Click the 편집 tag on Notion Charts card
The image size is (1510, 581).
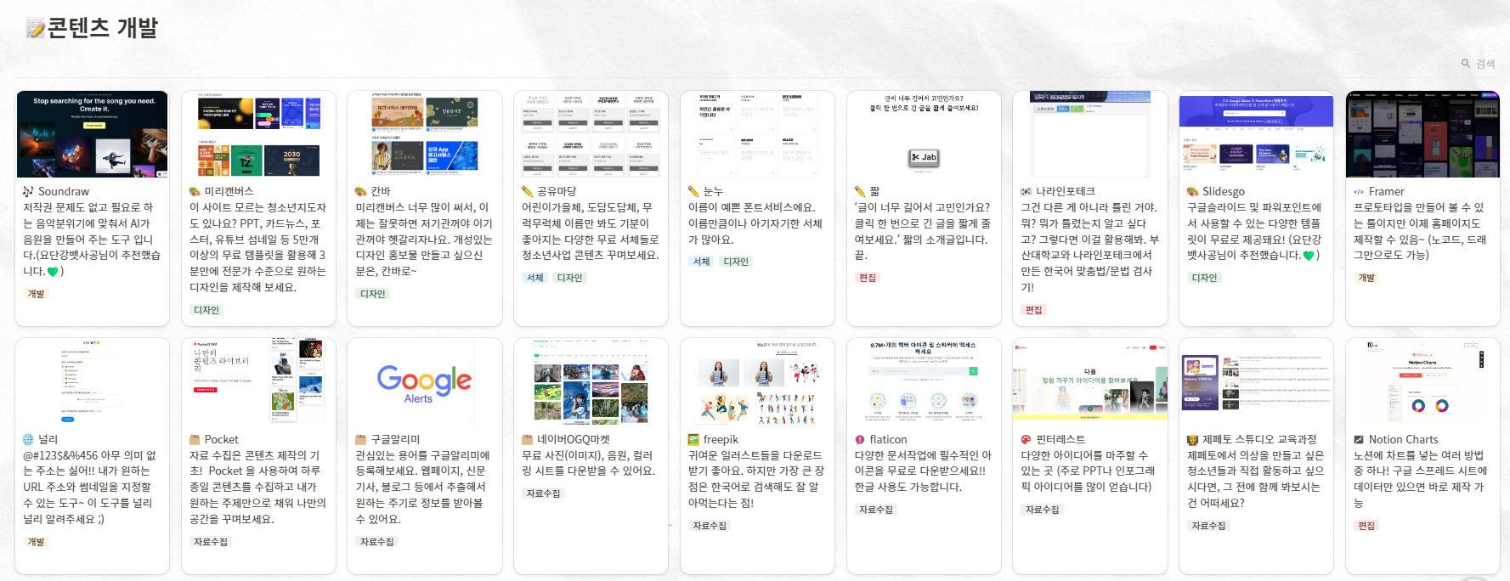(1366, 526)
